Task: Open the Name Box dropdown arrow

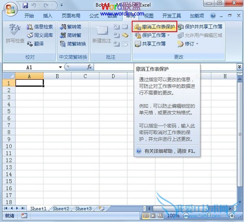Action: coord(60,67)
